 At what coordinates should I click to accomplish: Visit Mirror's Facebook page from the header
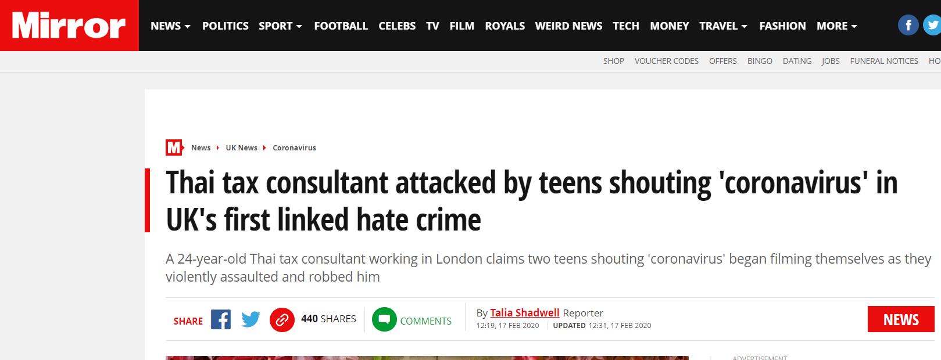pyautogui.click(x=908, y=26)
